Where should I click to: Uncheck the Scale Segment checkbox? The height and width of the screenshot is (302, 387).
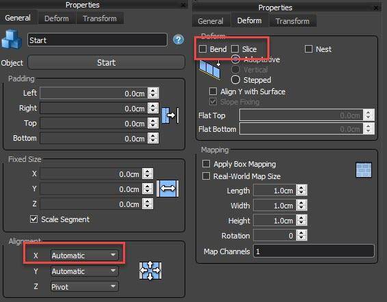click(34, 219)
